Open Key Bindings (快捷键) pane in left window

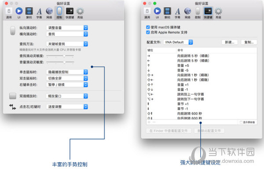[x=70, y=13]
